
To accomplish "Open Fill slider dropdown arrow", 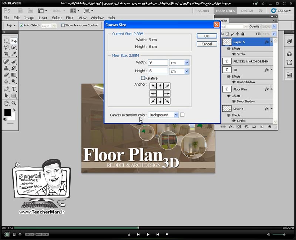I will pyautogui.click(x=274, y=34).
